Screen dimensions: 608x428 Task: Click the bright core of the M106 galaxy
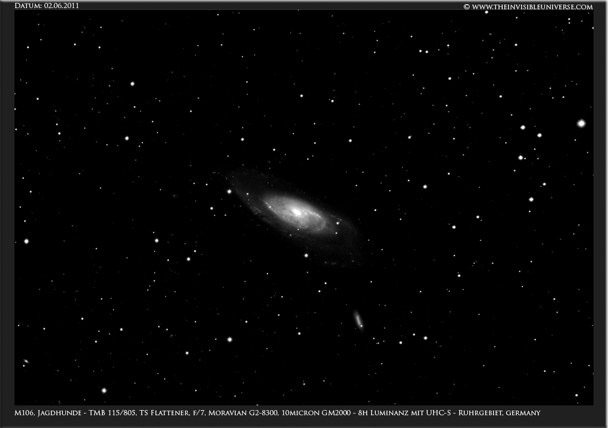click(x=296, y=212)
